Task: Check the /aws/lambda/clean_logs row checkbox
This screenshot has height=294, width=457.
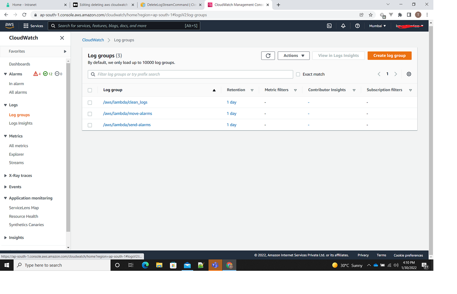Action: 90,102
